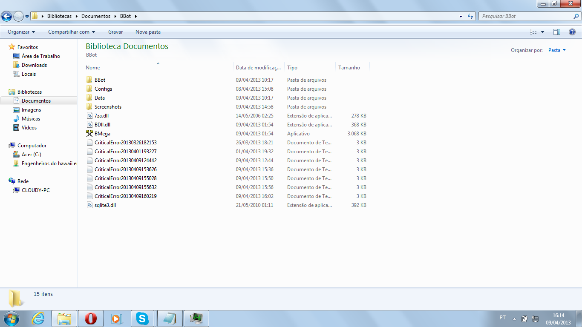This screenshot has height=327, width=582.
Task: Open the Organizar dropdown menu
Action: [21, 32]
